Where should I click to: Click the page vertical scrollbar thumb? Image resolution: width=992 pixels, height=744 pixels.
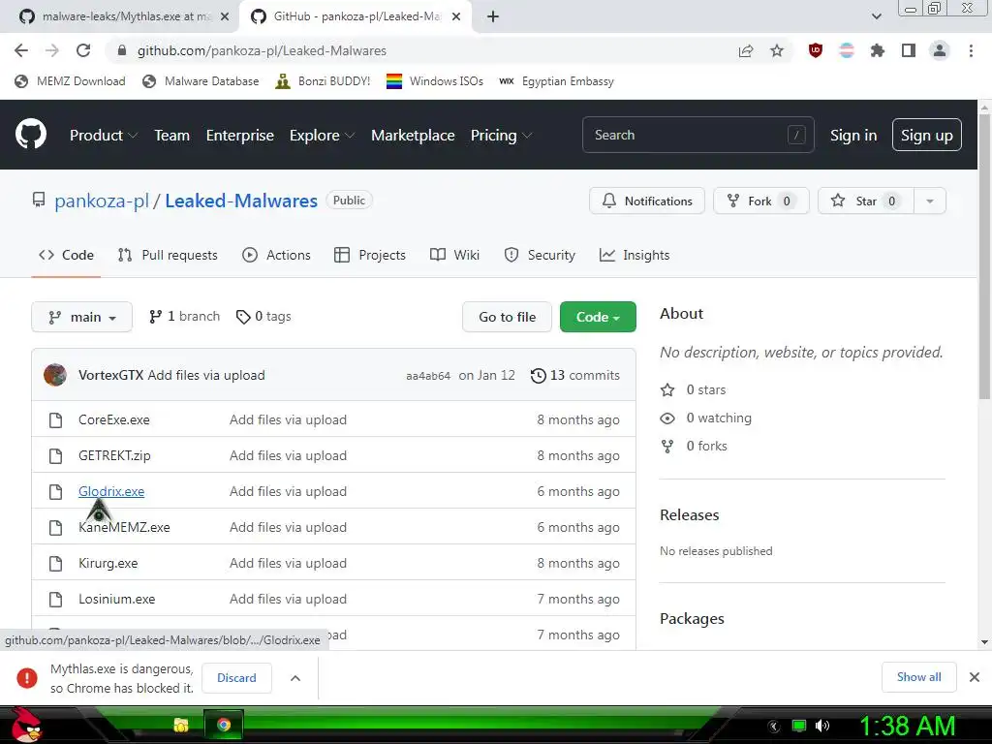pyautogui.click(x=984, y=256)
